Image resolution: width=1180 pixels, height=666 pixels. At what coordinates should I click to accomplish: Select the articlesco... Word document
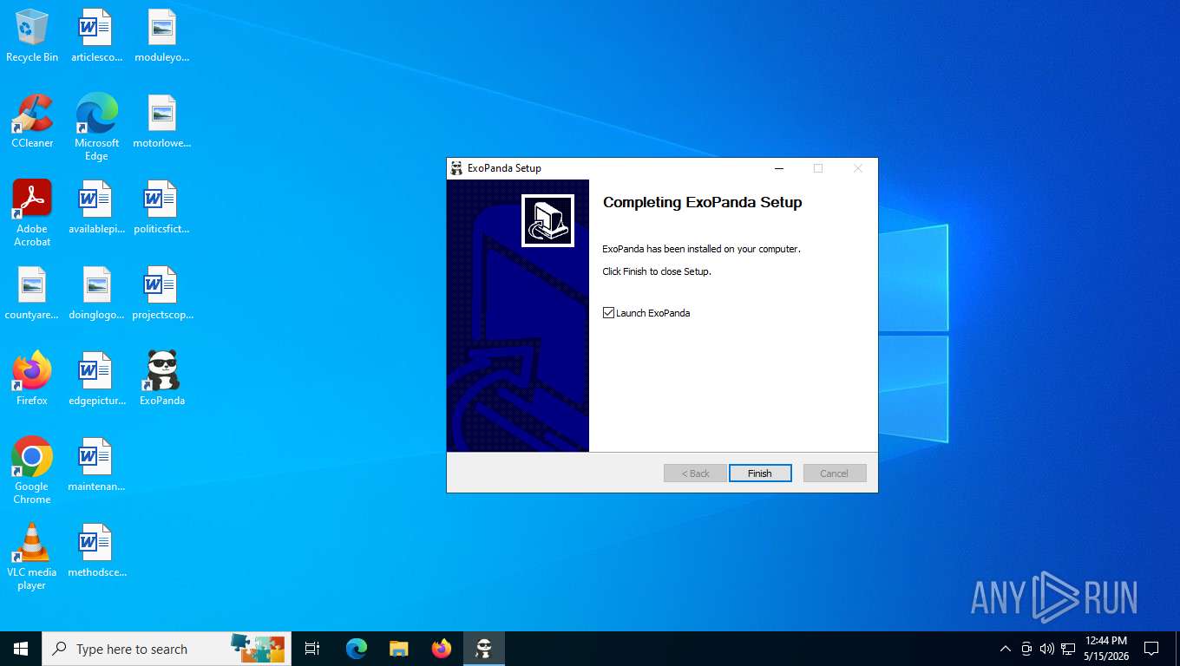pyautogui.click(x=96, y=36)
